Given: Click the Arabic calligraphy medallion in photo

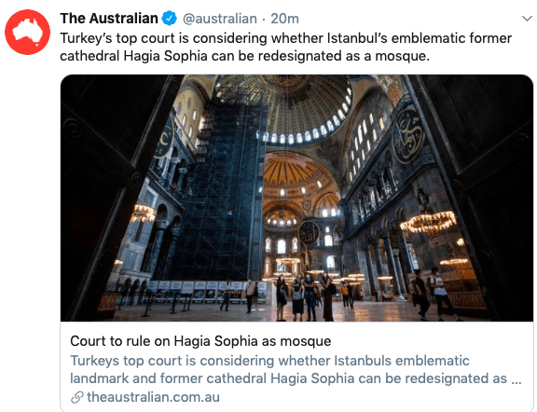Looking at the screenshot, I should (408, 136).
